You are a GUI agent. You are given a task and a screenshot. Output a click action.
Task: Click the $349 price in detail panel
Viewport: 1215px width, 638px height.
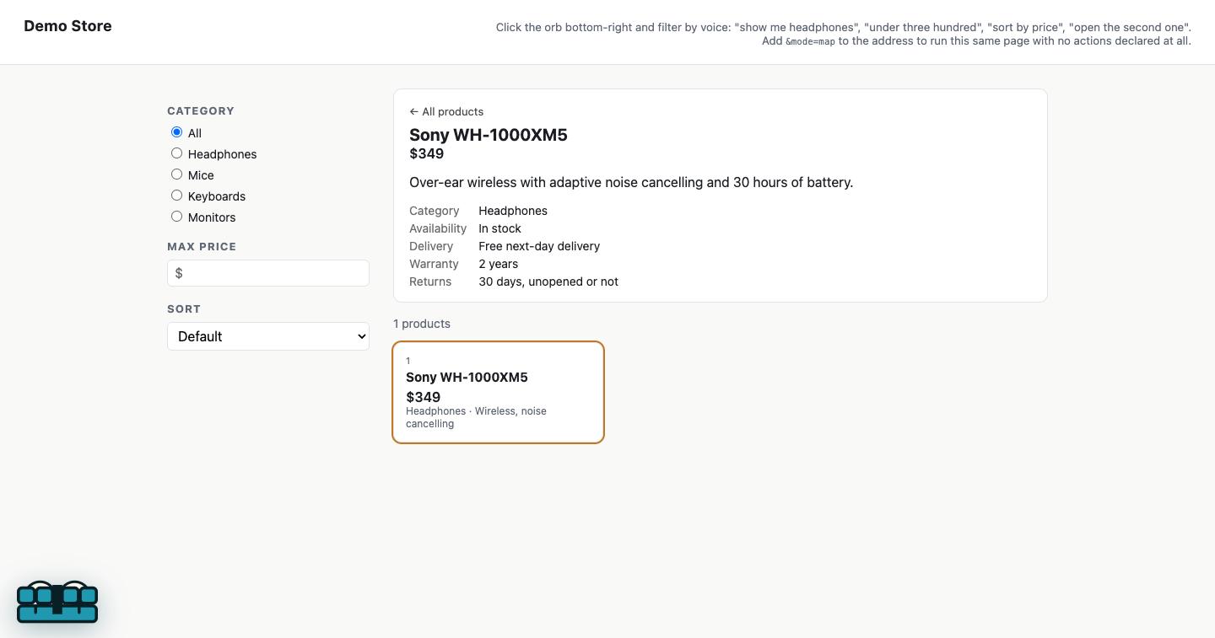pos(426,153)
